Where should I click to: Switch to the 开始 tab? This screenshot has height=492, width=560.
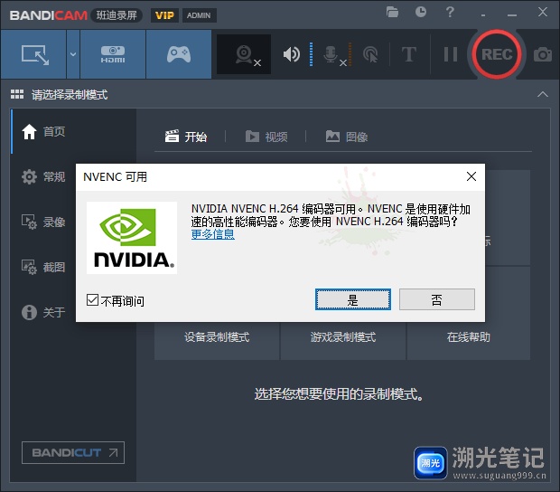click(186, 137)
